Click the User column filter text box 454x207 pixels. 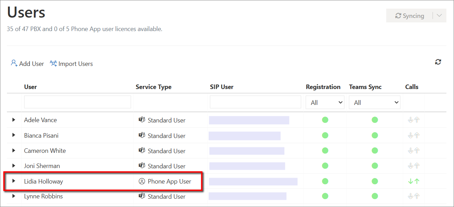click(77, 102)
